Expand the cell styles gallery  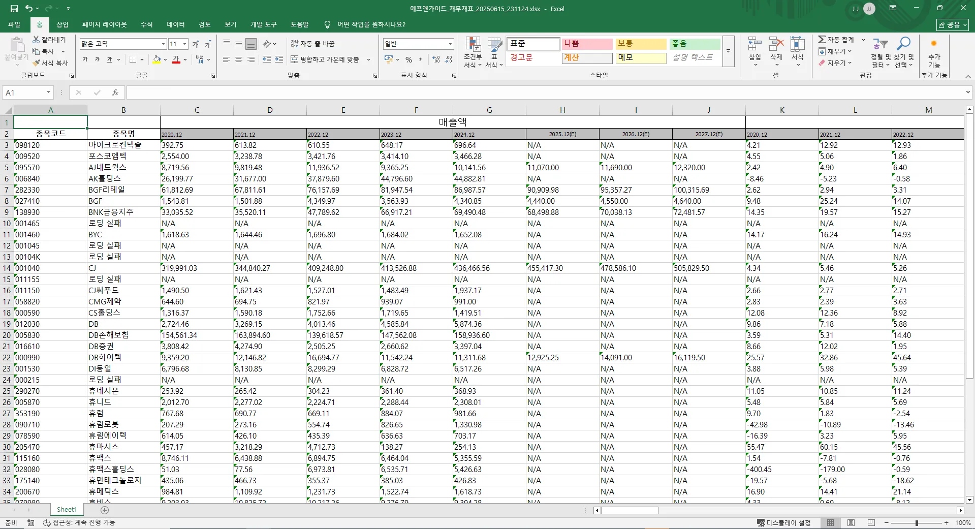(728, 51)
